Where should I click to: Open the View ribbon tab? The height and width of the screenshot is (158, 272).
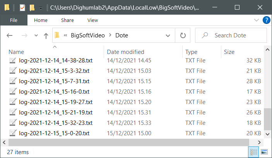[92, 20]
